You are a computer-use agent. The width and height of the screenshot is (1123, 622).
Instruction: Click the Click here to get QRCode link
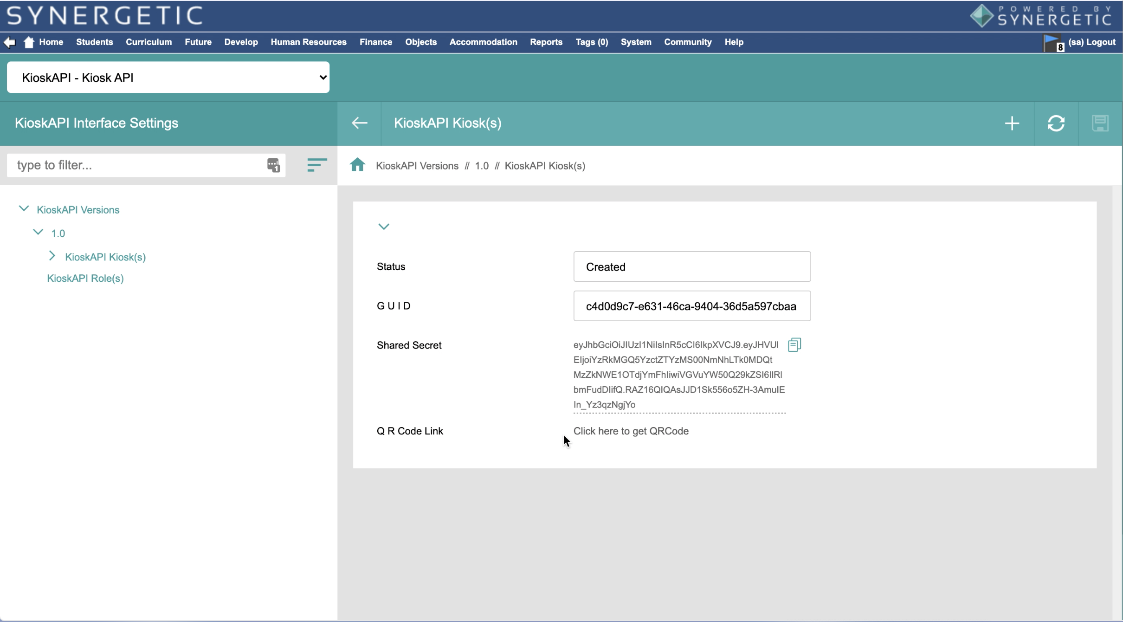pyautogui.click(x=631, y=431)
